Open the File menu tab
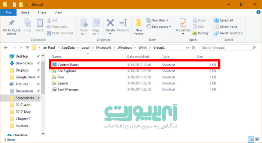262x143 pixels. pos(8,12)
